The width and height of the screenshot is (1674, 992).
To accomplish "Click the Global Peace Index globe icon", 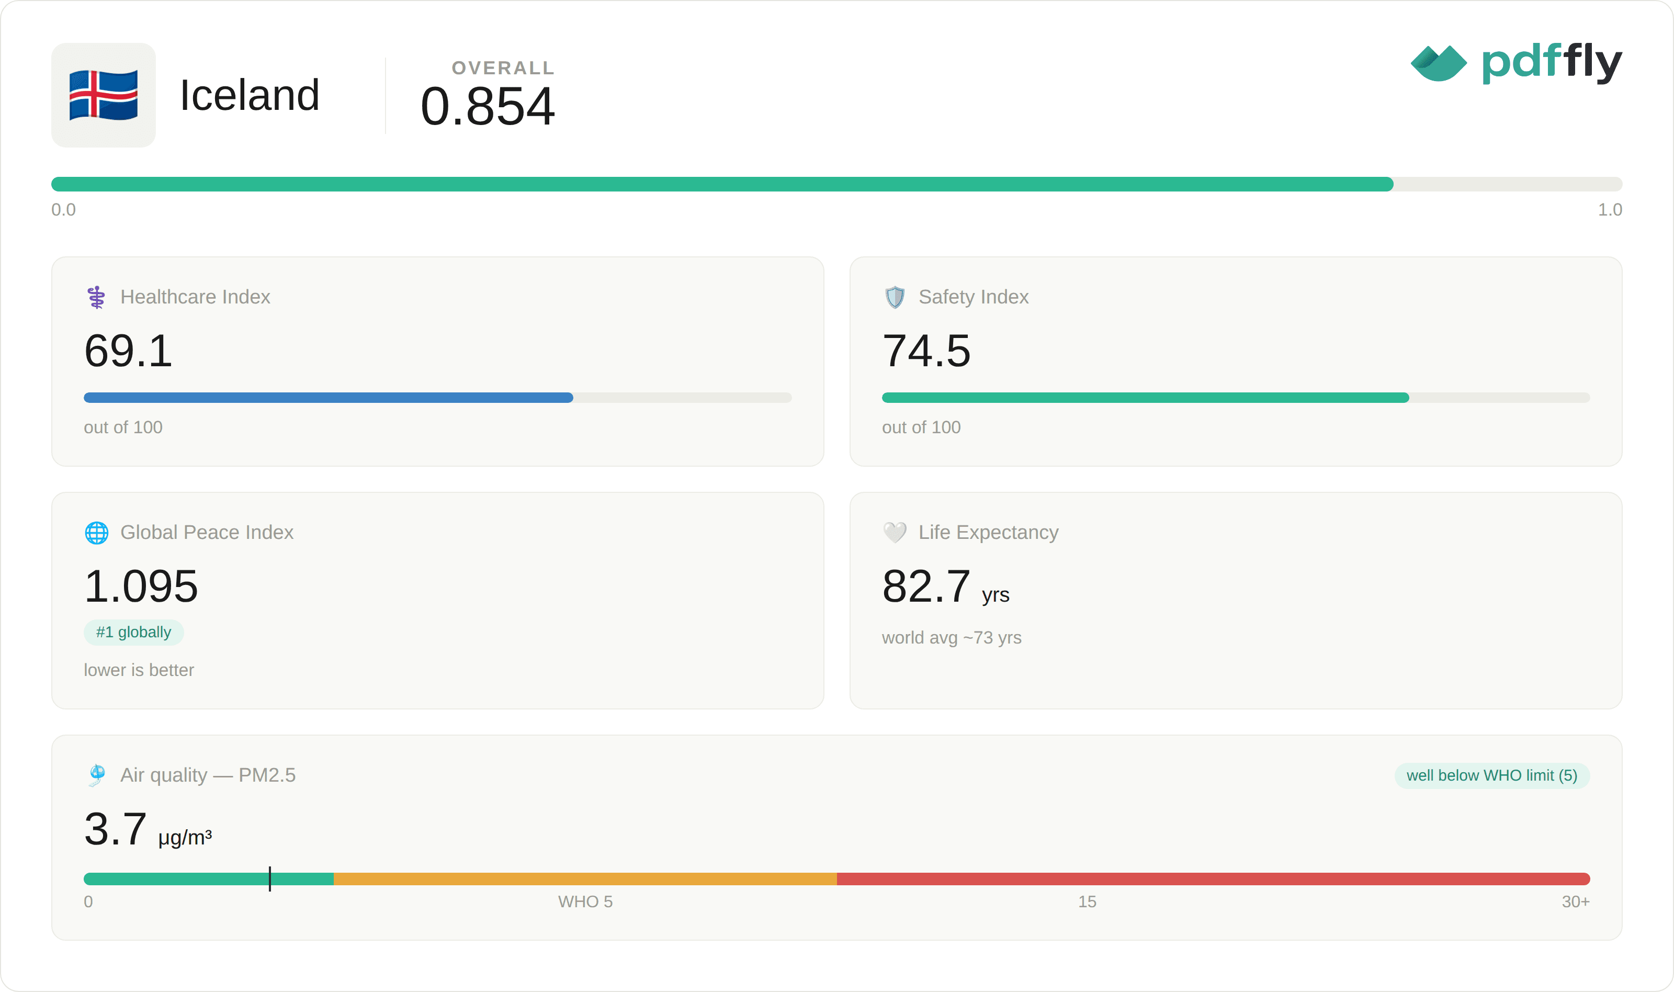I will click(96, 533).
